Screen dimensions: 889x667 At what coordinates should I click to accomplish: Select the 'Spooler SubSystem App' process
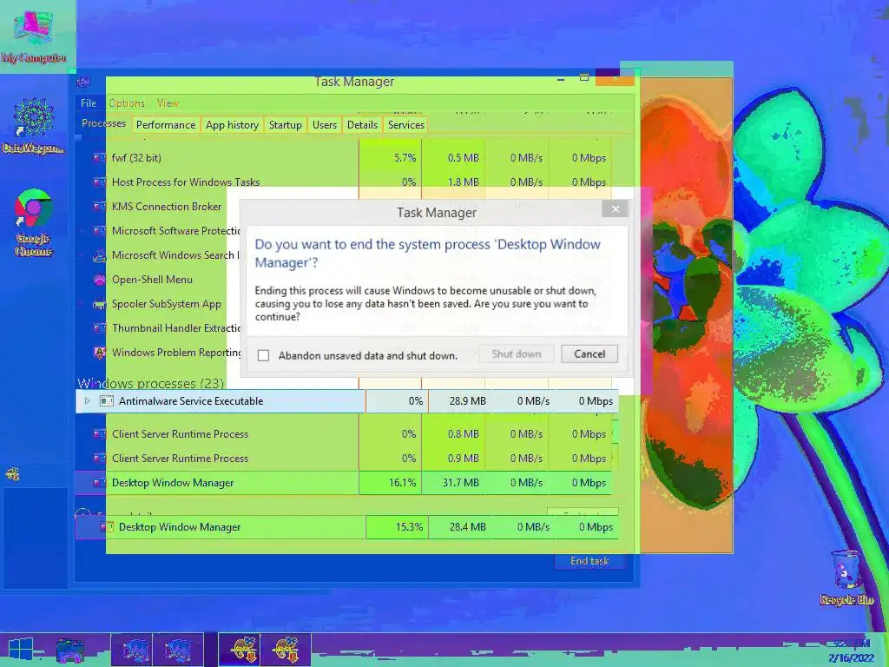pyautogui.click(x=166, y=304)
